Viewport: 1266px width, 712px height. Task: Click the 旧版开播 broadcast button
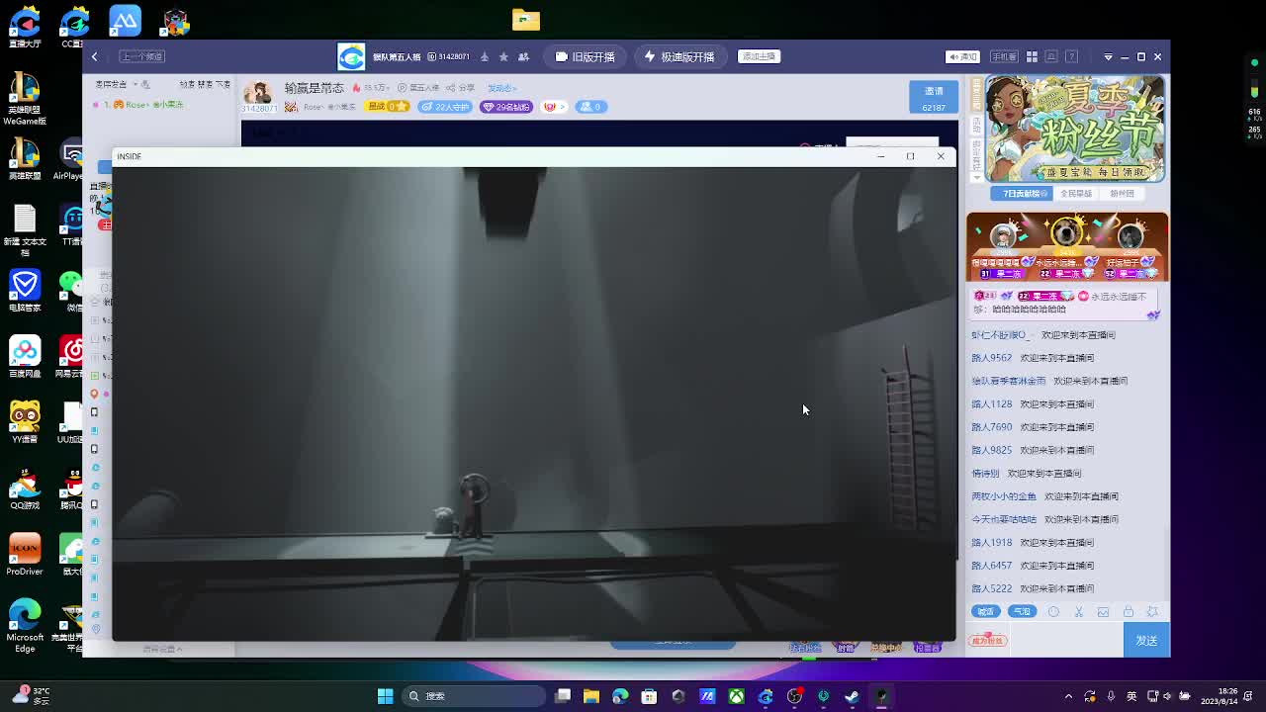tap(585, 56)
